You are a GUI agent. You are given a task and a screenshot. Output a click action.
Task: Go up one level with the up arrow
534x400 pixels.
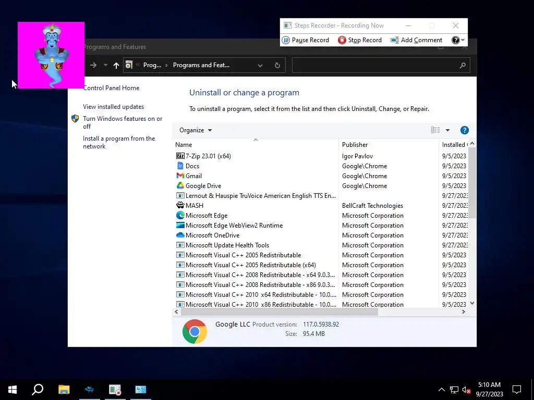pos(116,65)
